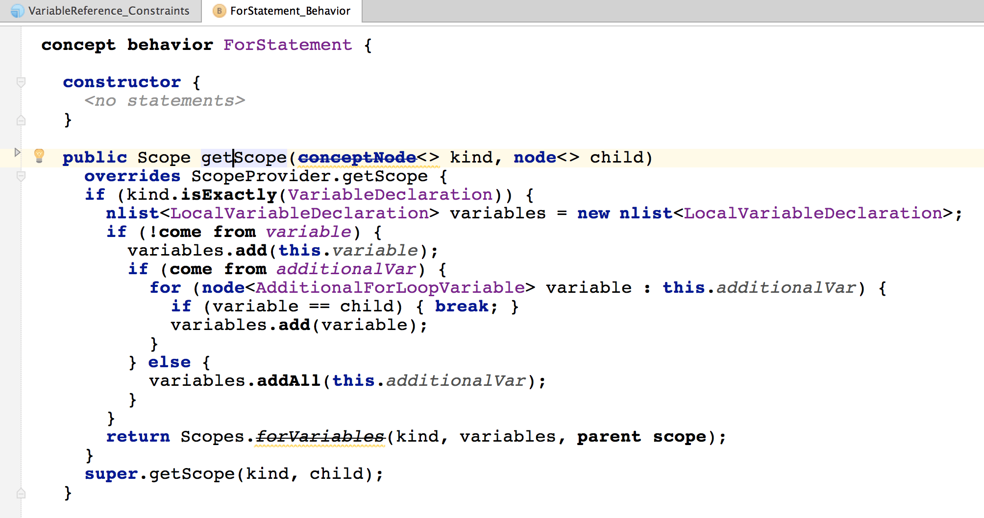Image resolution: width=984 pixels, height=518 pixels.
Task: Click the AdditionalForLoopVariable type
Action: (390, 288)
